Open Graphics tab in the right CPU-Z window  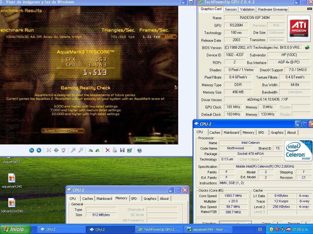(x=277, y=133)
